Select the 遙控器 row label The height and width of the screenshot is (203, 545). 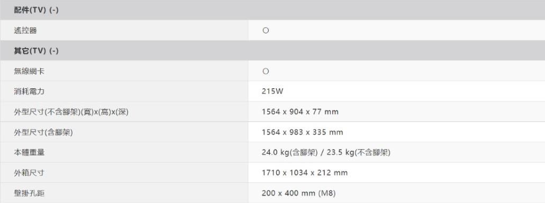[25, 31]
